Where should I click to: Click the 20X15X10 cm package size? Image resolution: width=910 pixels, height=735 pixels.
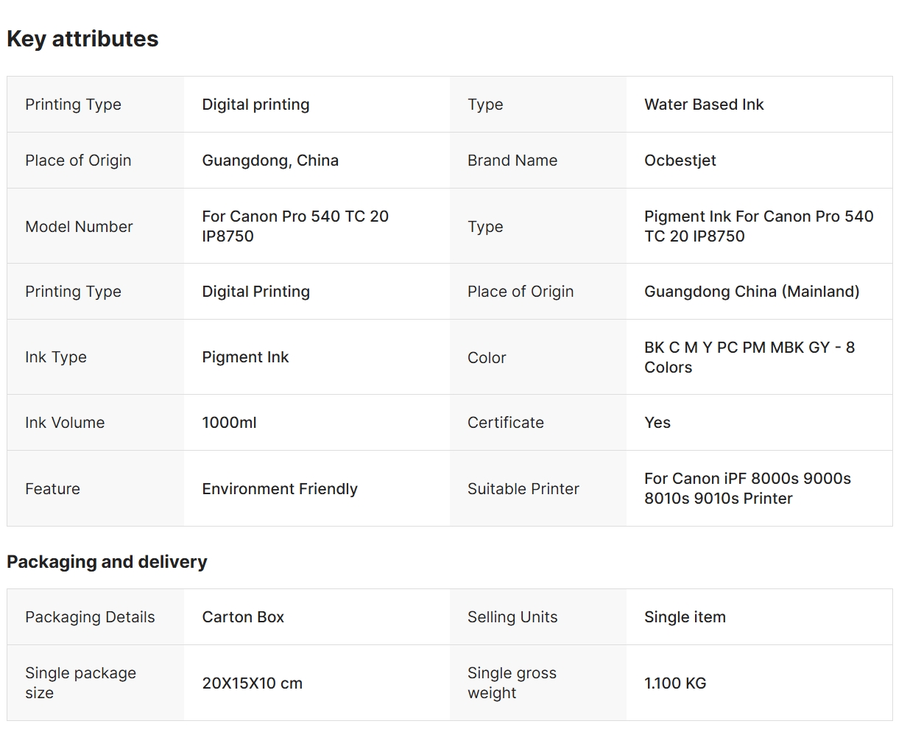pyautogui.click(x=253, y=683)
